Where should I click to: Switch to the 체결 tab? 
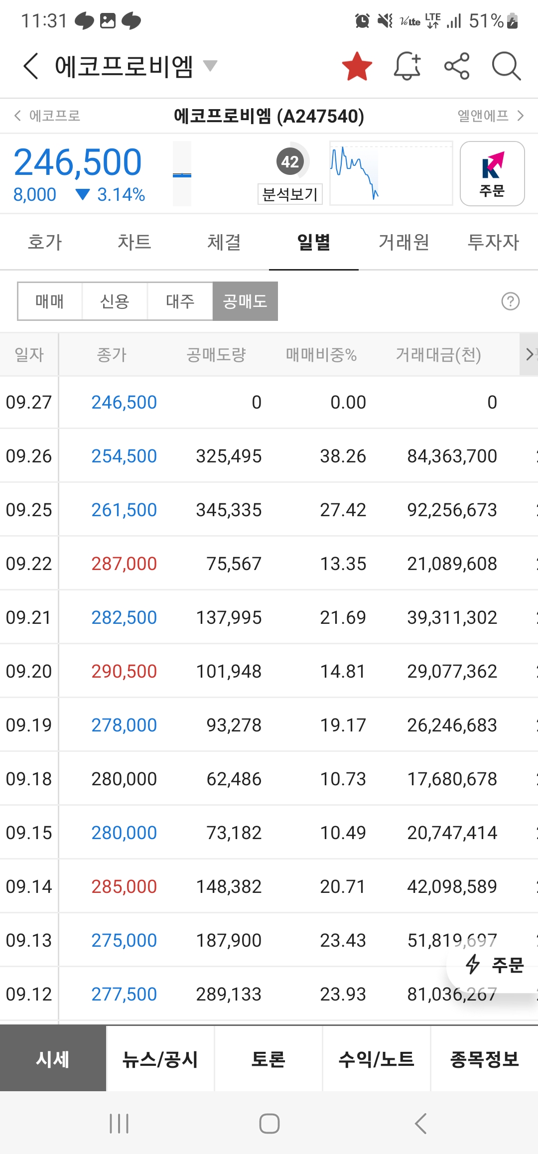(x=224, y=242)
